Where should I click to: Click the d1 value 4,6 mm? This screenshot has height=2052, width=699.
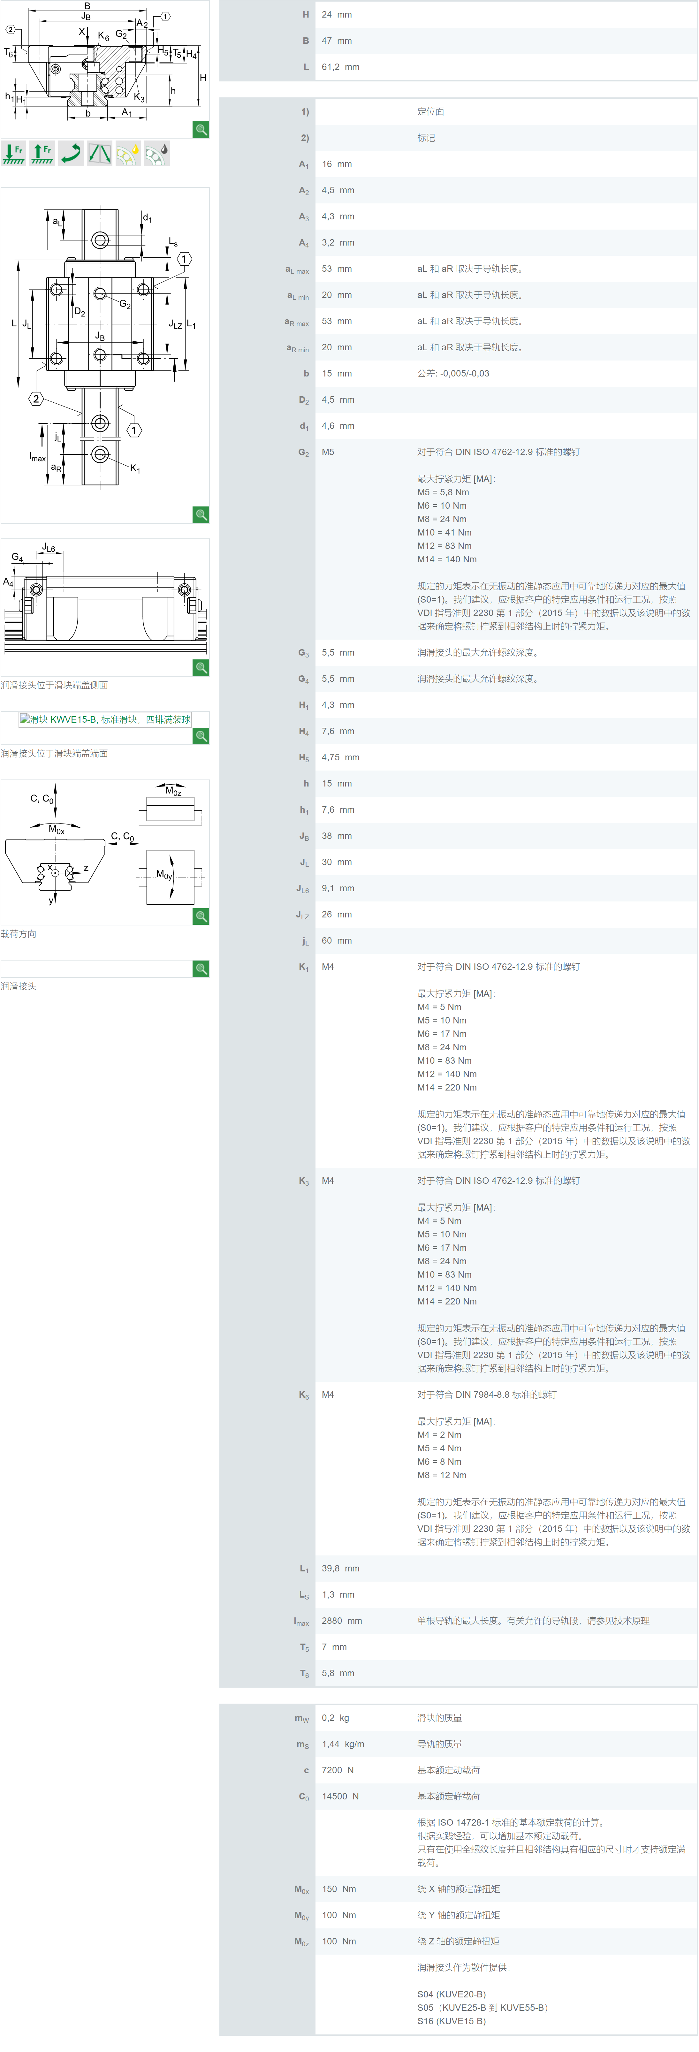pos(338,426)
